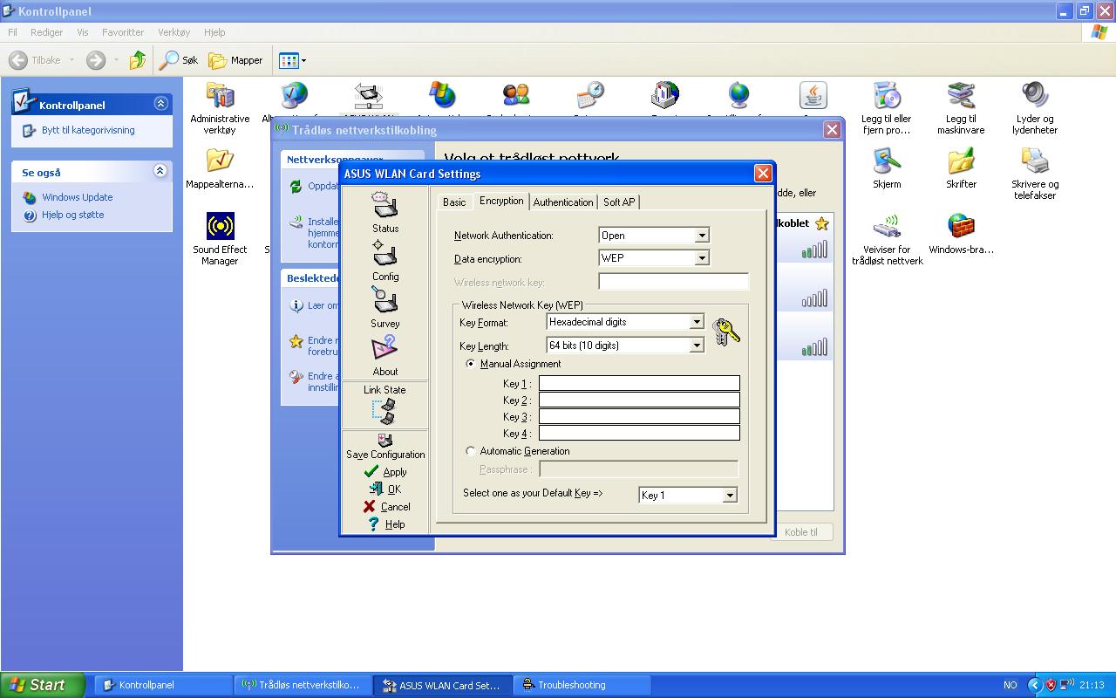Open the Favoritter menu
Image resolution: width=1116 pixels, height=698 pixels.
pyautogui.click(x=123, y=32)
